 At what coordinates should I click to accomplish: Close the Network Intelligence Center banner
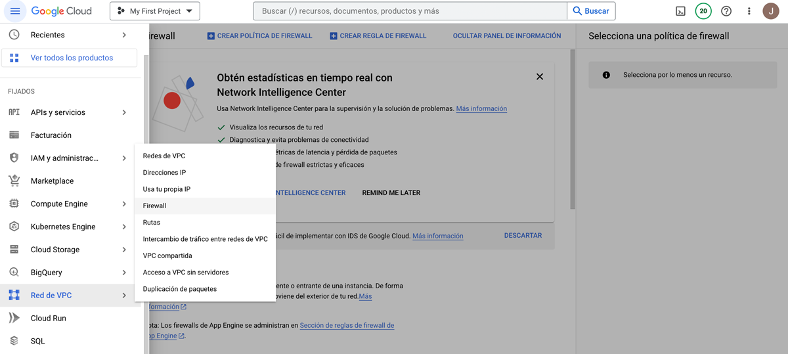point(540,77)
